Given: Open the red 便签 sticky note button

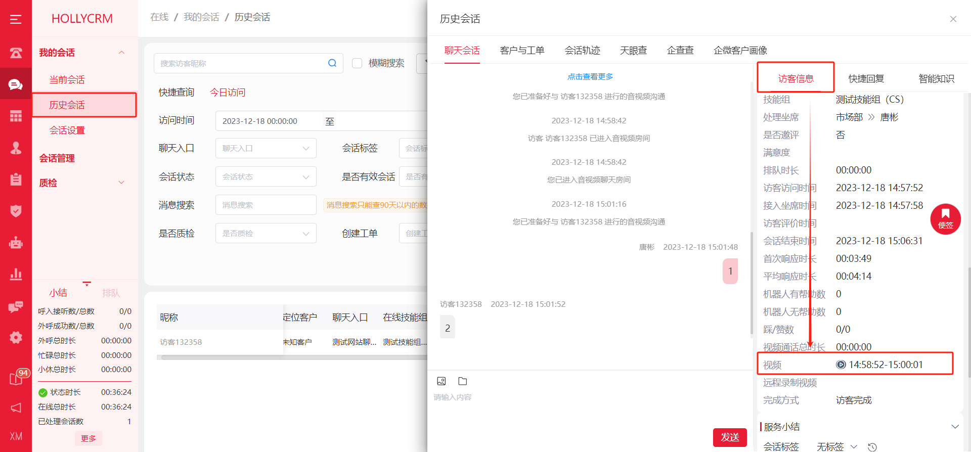Looking at the screenshot, I should (945, 219).
